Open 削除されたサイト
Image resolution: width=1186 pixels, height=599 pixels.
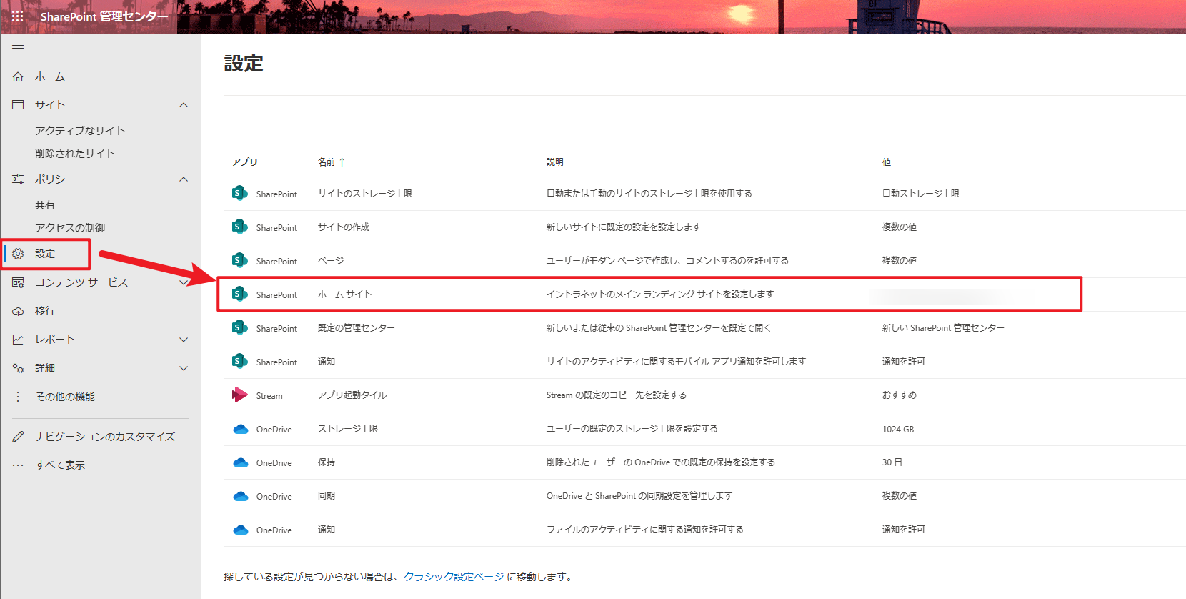[75, 154]
